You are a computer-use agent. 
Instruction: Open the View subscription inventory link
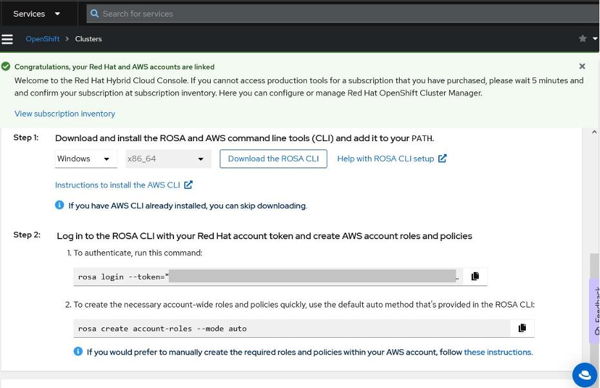pos(64,113)
